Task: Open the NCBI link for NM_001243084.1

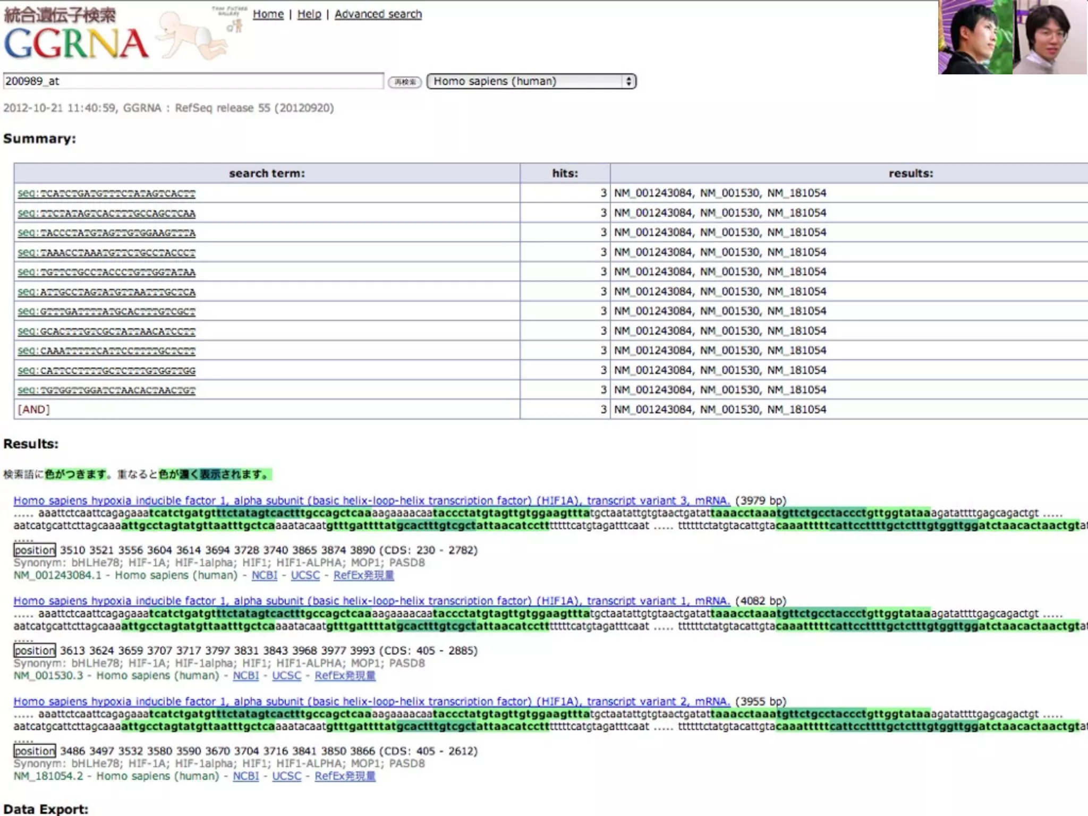Action: [264, 575]
